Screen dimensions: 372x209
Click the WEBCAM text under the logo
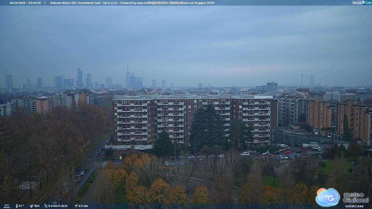pos(354,206)
